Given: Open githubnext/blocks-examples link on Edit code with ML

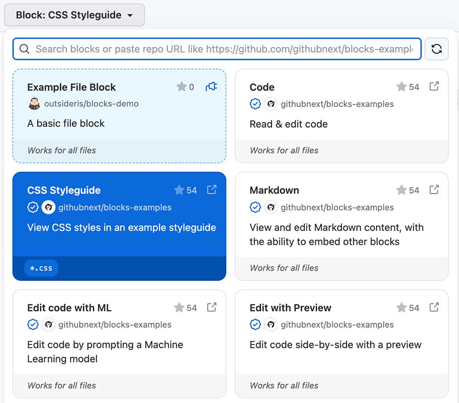Looking at the screenshot, I should pos(115,325).
